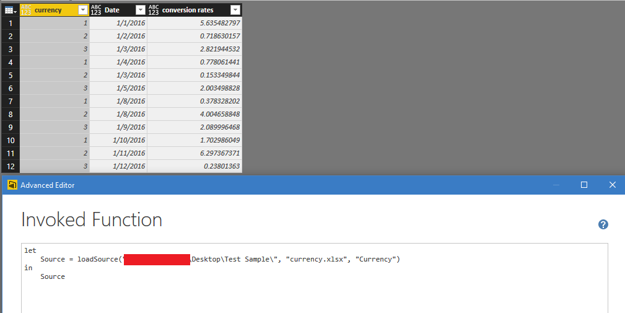
Task: Select row number 7
Action: pos(11,101)
